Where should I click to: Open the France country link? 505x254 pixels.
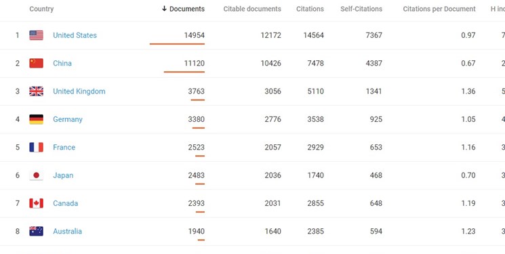tap(64, 147)
